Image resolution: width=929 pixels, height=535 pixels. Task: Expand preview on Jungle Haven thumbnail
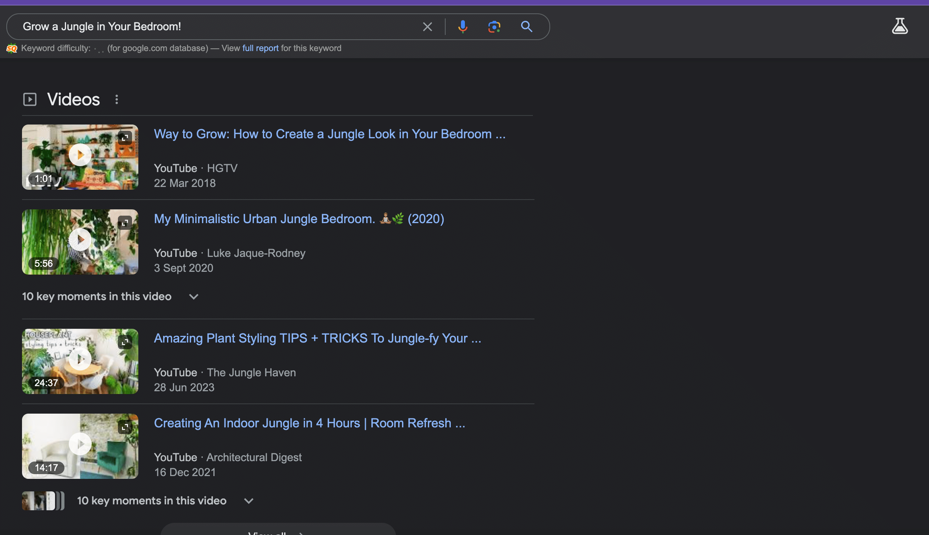[125, 342]
